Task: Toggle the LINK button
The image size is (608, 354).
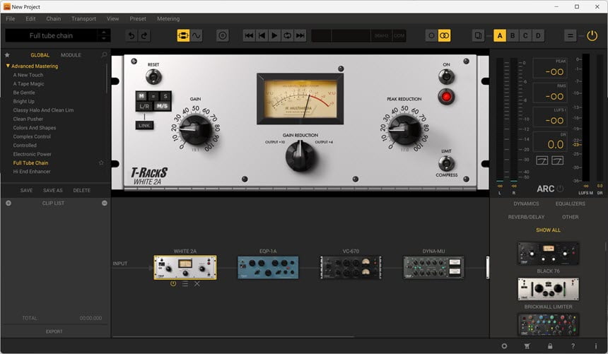Action: point(144,125)
